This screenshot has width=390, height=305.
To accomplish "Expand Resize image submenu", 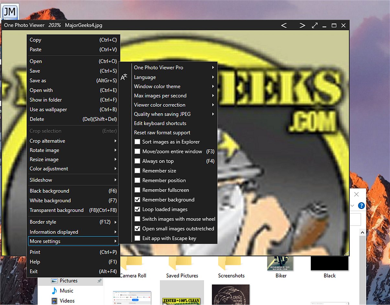I will pos(73,159).
